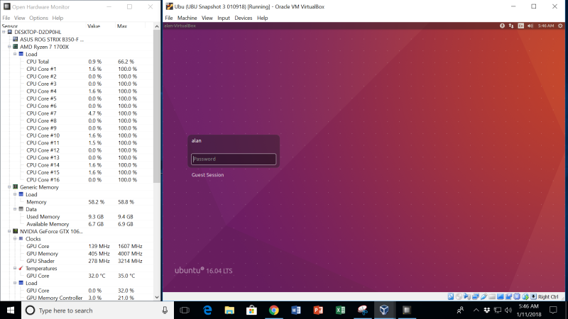Viewport: 568px width, 319px height.
Task: Open Task View on taskbar
Action: tap(185, 310)
